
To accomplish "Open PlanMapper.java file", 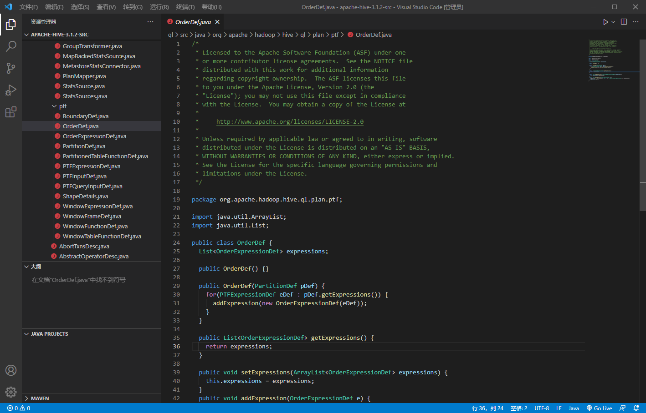I will click(84, 76).
